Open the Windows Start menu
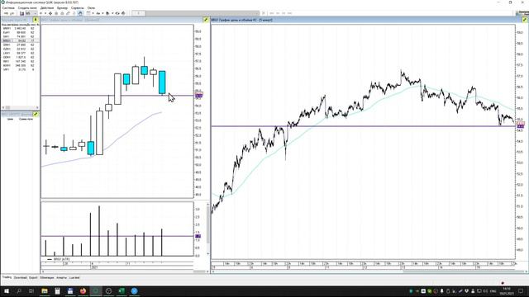 [x=6, y=291]
